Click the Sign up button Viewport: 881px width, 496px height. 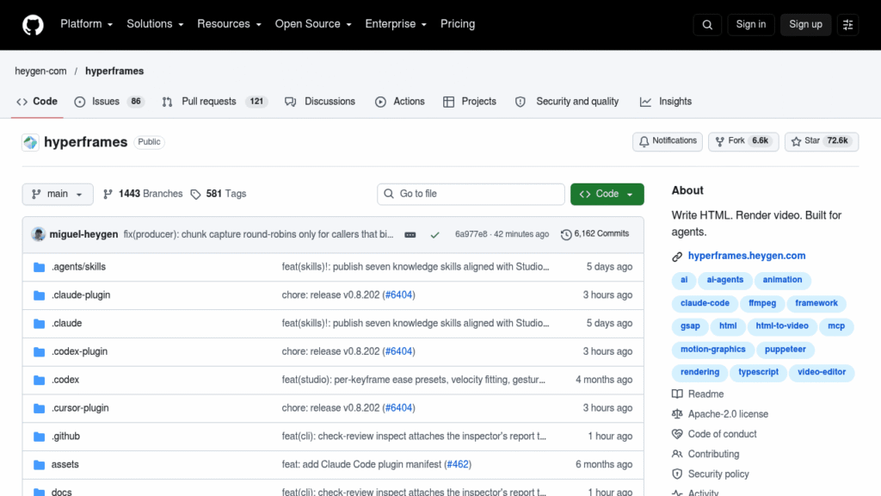(805, 25)
